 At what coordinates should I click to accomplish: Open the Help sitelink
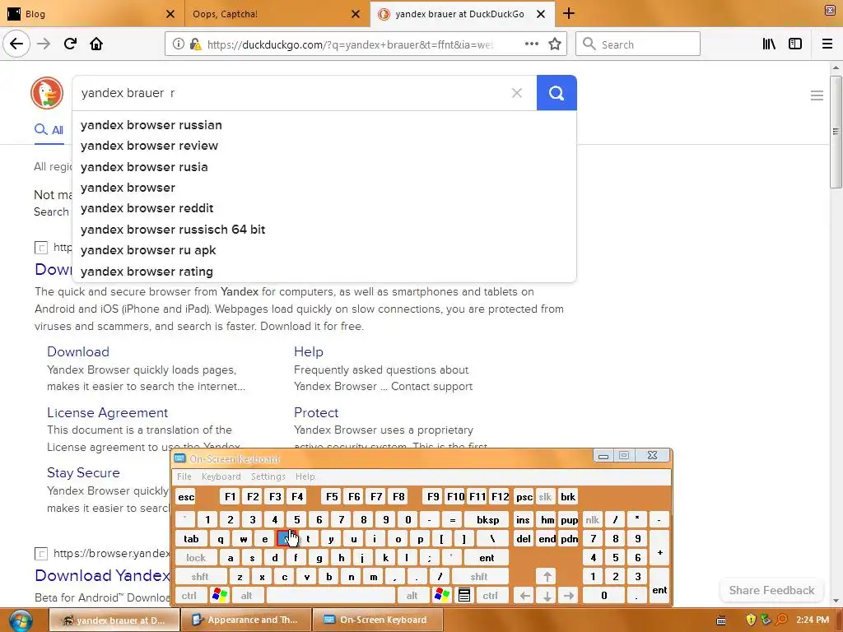pos(309,351)
